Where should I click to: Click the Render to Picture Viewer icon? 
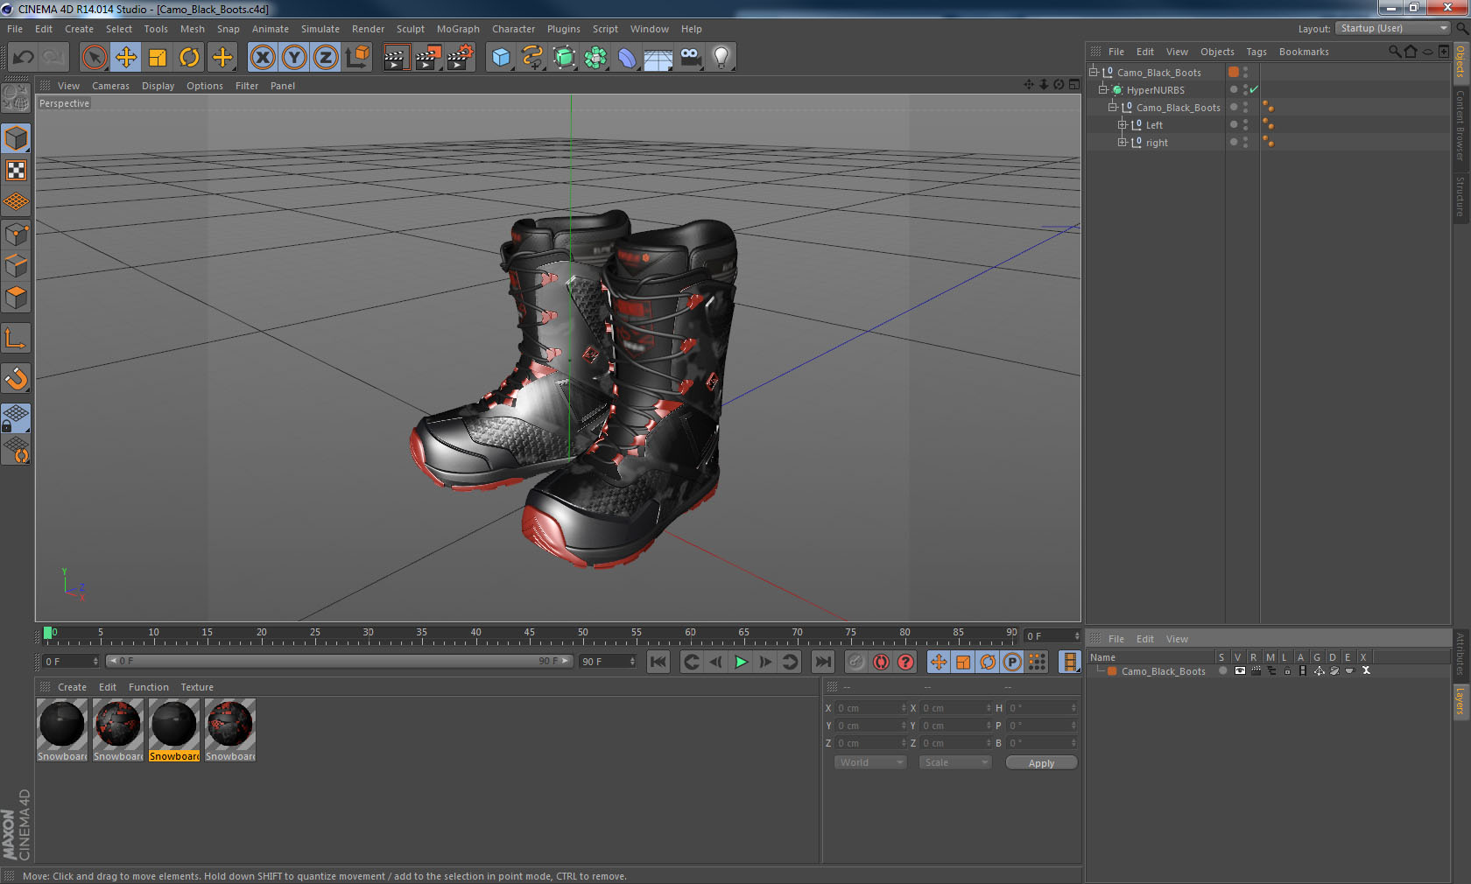428,58
